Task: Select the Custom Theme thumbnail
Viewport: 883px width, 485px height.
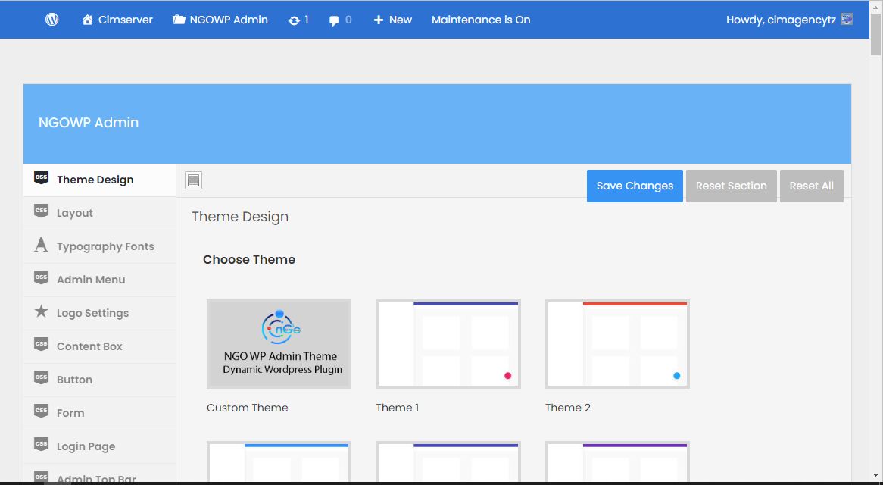Action: click(x=279, y=344)
